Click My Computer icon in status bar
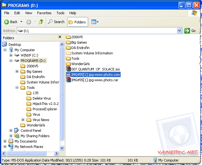Viewport: 202px width, 165px height. pos(155,160)
